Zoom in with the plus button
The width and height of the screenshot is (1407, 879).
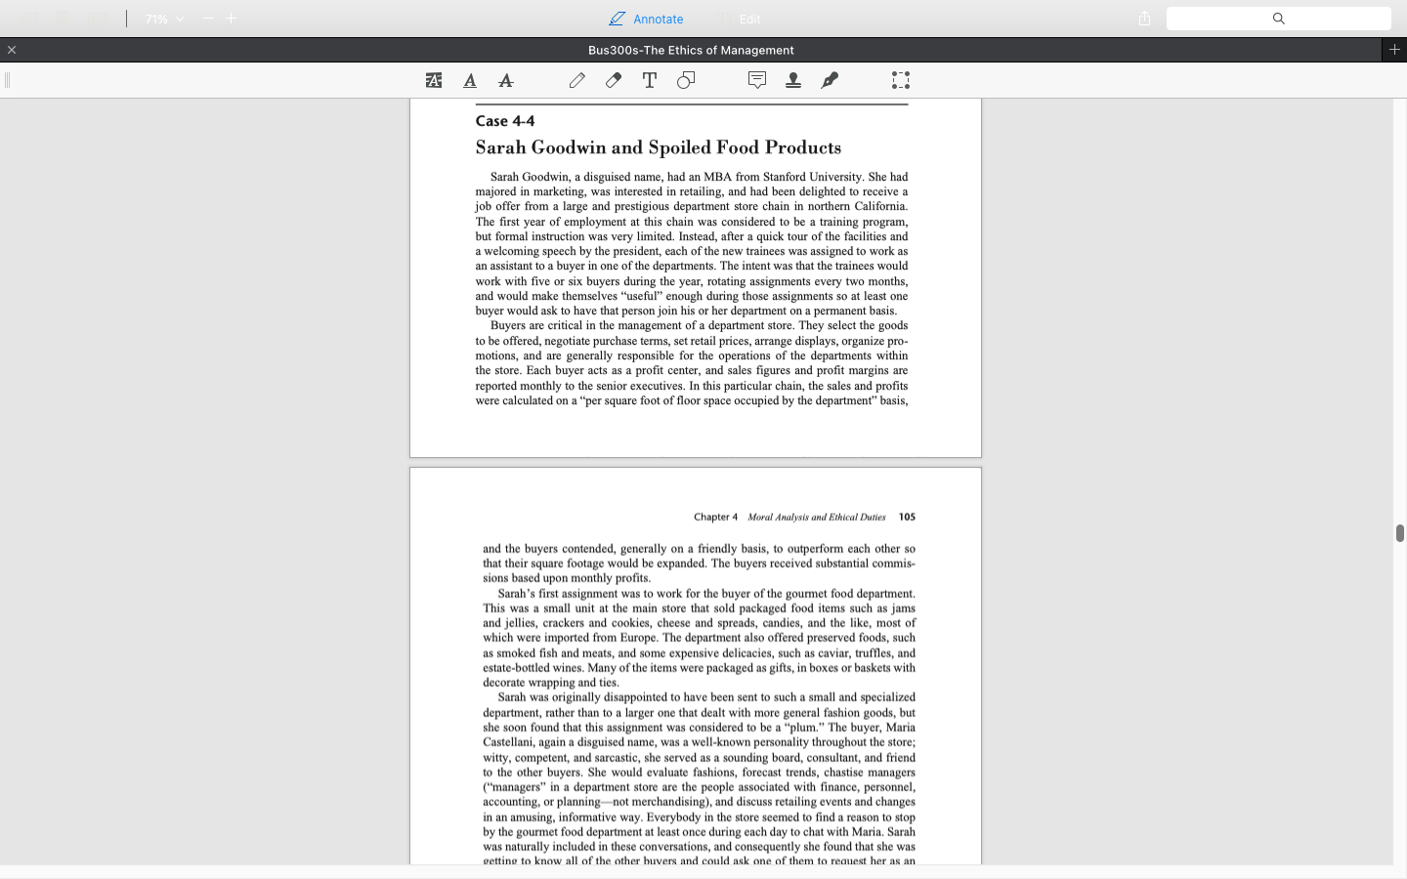tap(232, 19)
